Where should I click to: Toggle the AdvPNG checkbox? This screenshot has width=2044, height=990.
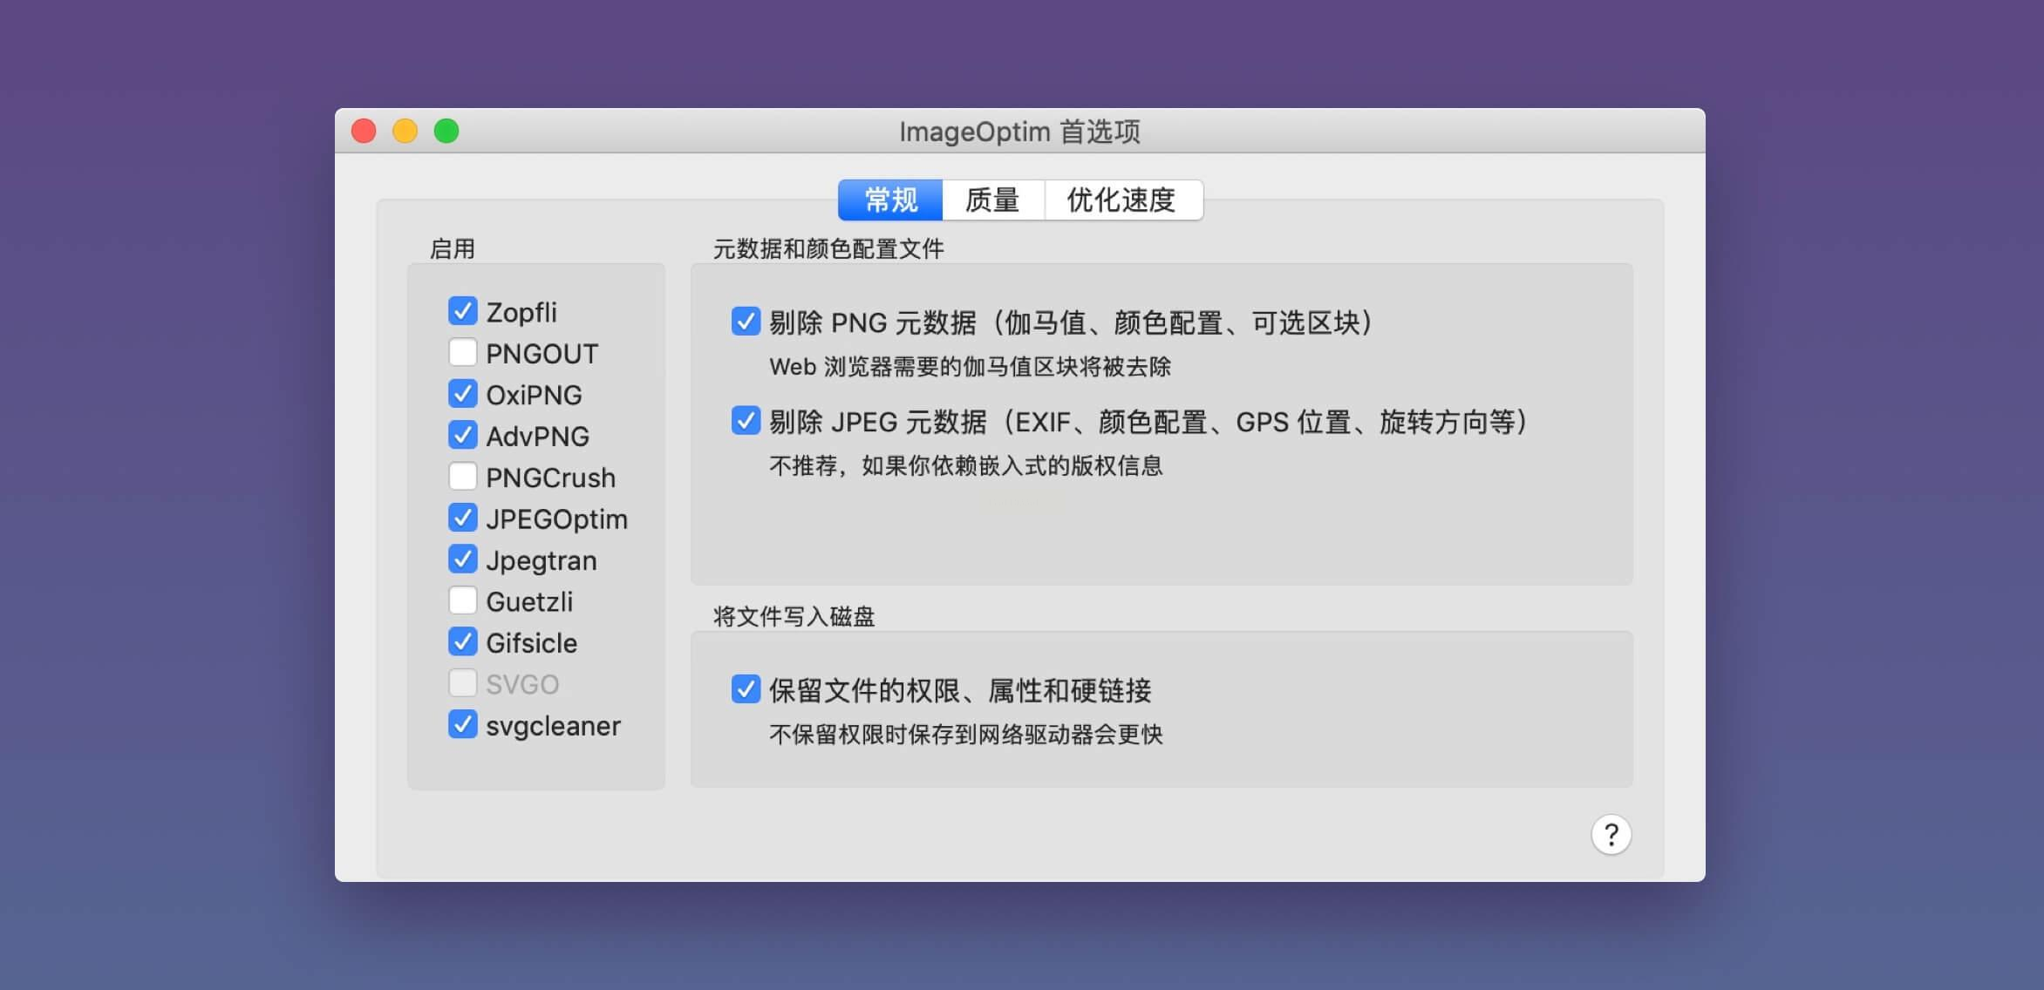pyautogui.click(x=462, y=435)
